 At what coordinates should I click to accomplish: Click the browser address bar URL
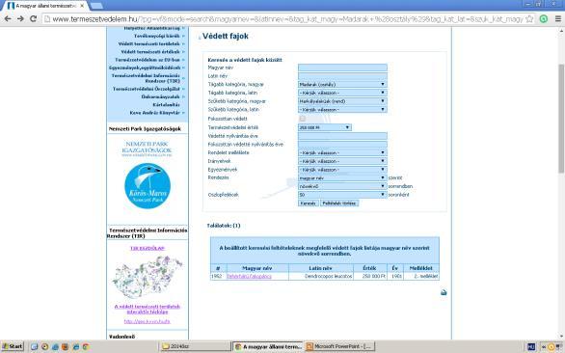pyautogui.click(x=286, y=18)
